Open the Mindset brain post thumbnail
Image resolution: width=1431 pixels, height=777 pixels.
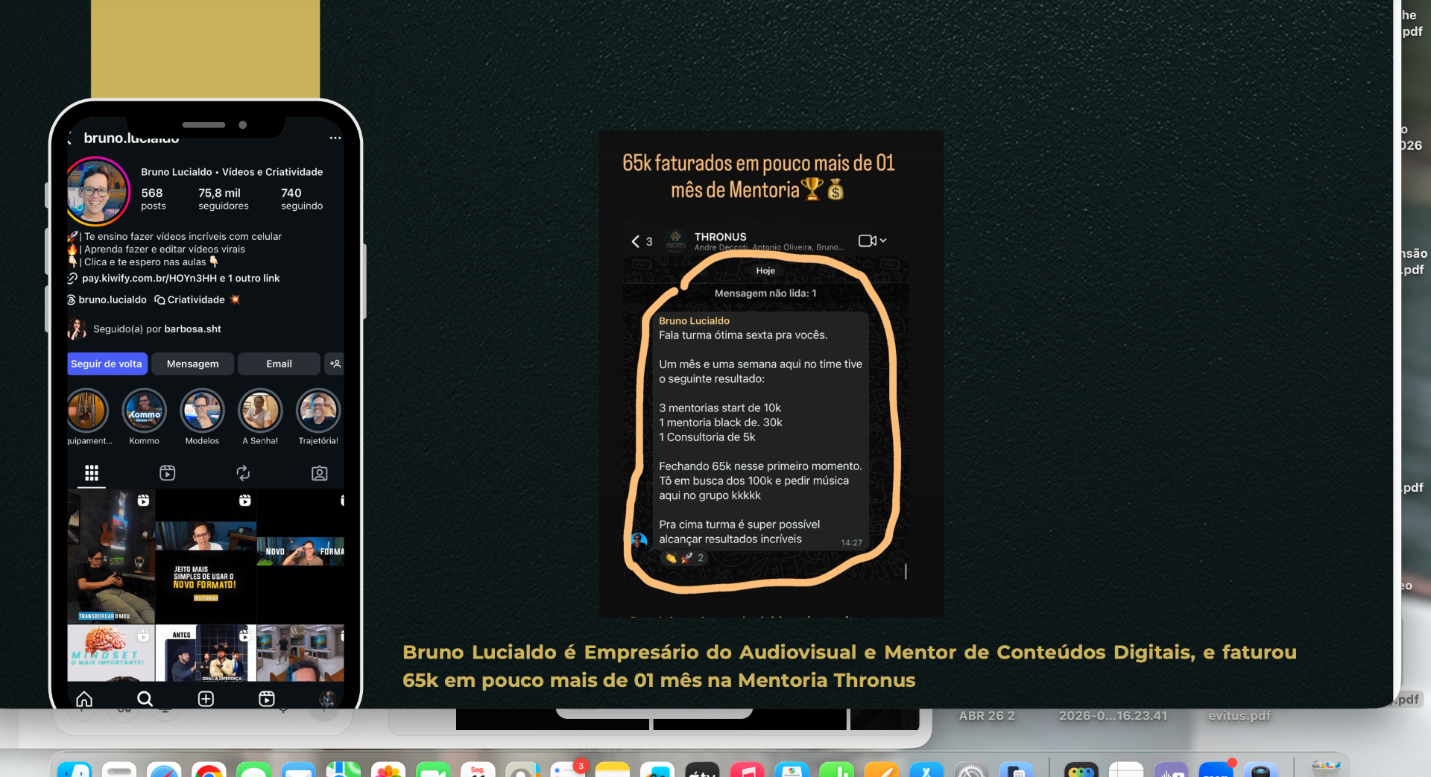pyautogui.click(x=111, y=653)
